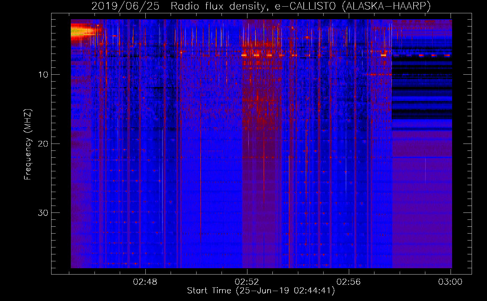Click the 'Start Time (25-Jun-19 02:44:41)' label

pyautogui.click(x=261, y=291)
